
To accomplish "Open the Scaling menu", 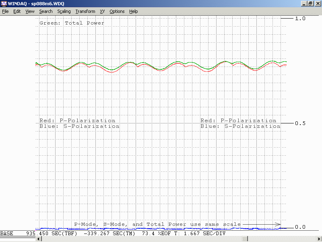I will (64, 11).
